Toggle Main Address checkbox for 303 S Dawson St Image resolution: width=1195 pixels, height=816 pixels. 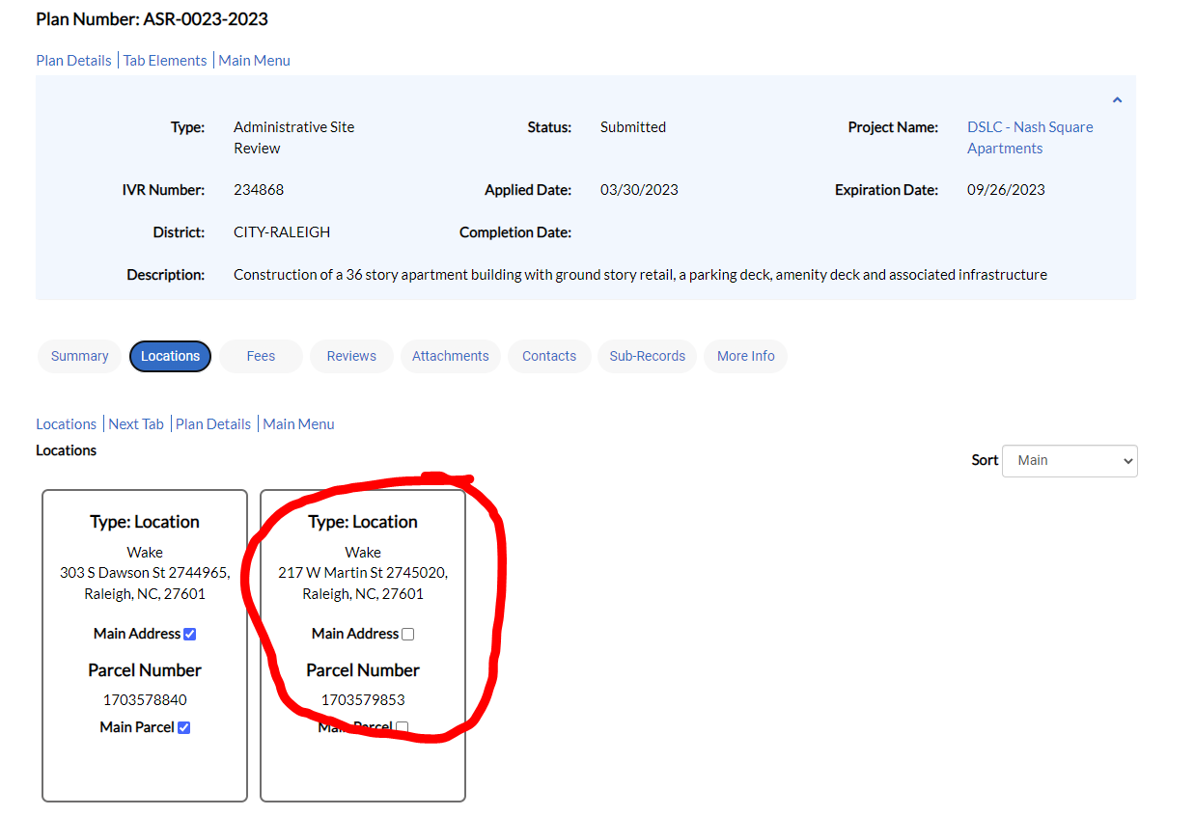point(190,634)
